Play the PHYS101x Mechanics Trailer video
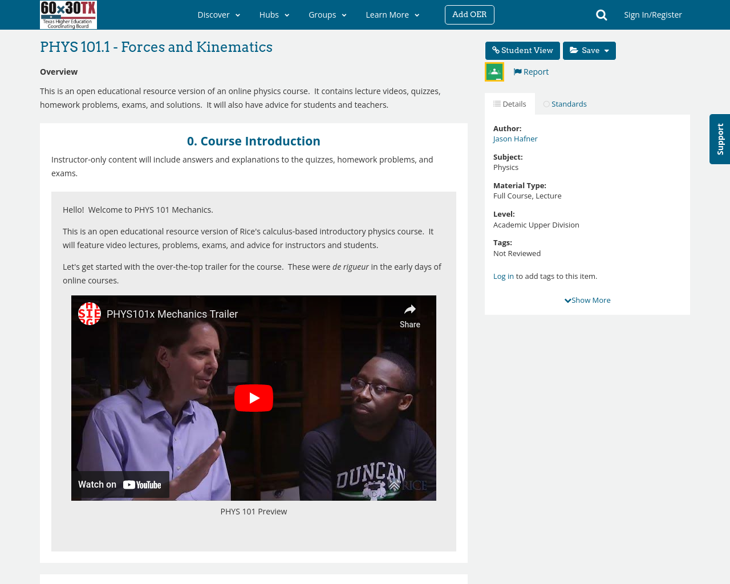 pyautogui.click(x=254, y=398)
